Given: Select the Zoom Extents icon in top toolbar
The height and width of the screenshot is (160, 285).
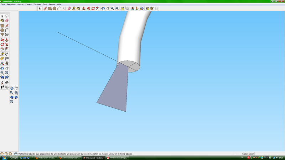Looking at the screenshot, I should [x=117, y=8].
